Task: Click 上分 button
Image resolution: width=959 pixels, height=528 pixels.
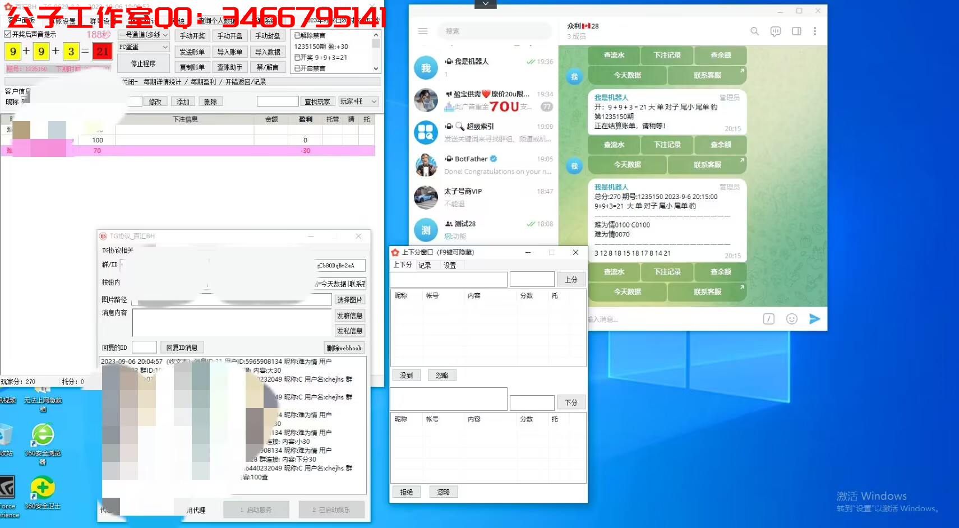Action: click(571, 279)
